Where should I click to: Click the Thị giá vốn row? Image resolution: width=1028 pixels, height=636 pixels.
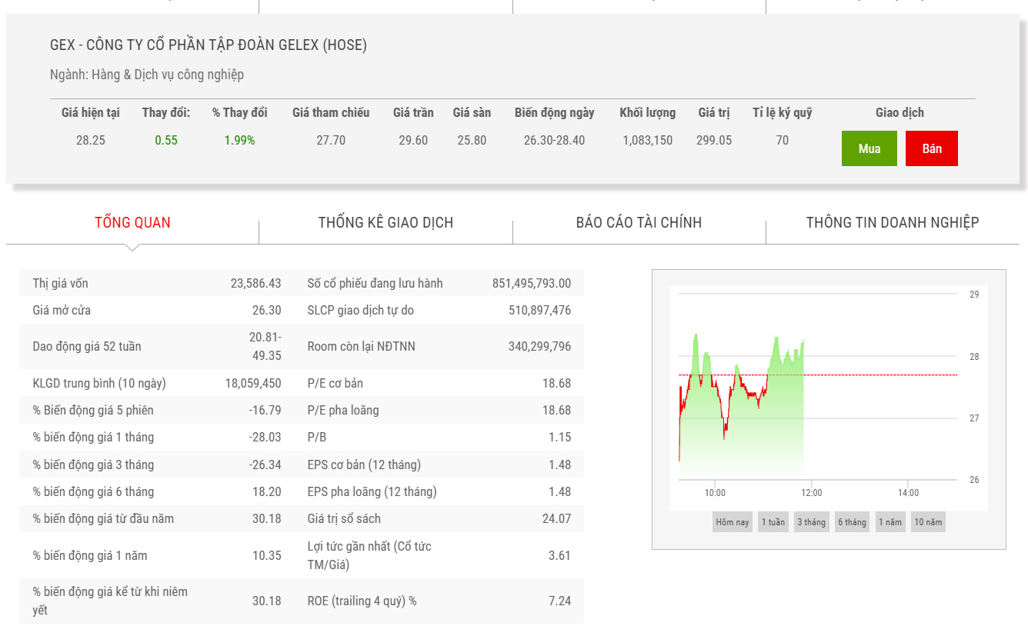click(x=157, y=283)
